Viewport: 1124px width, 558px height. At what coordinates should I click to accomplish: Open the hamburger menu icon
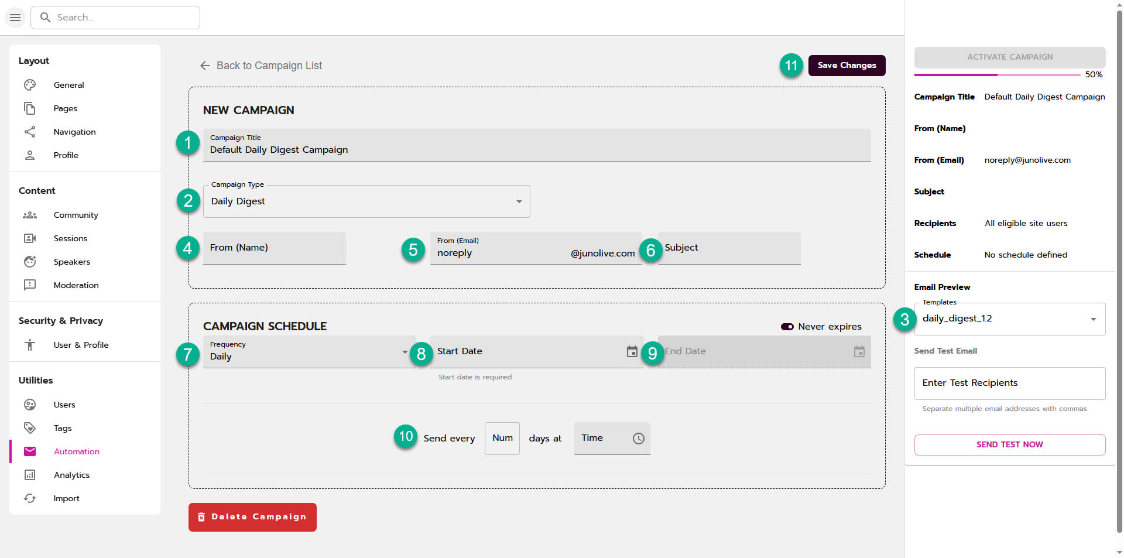point(15,18)
